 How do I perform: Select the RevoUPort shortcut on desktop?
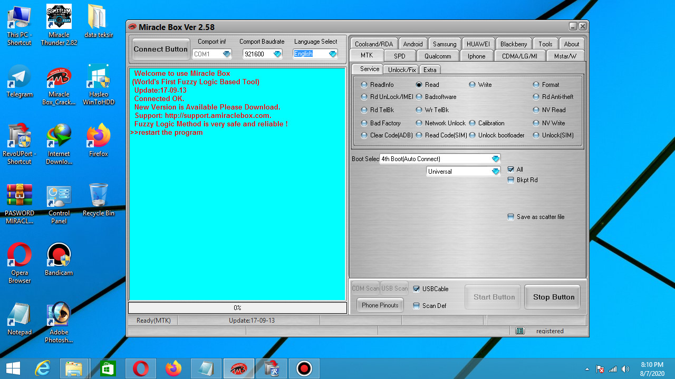[x=20, y=144]
